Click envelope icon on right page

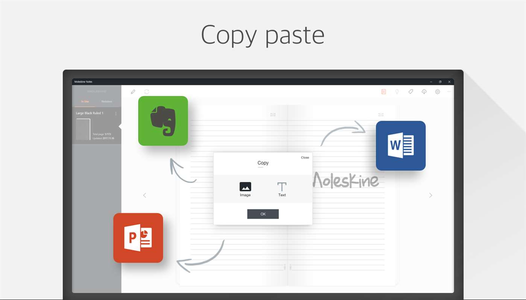(x=381, y=115)
